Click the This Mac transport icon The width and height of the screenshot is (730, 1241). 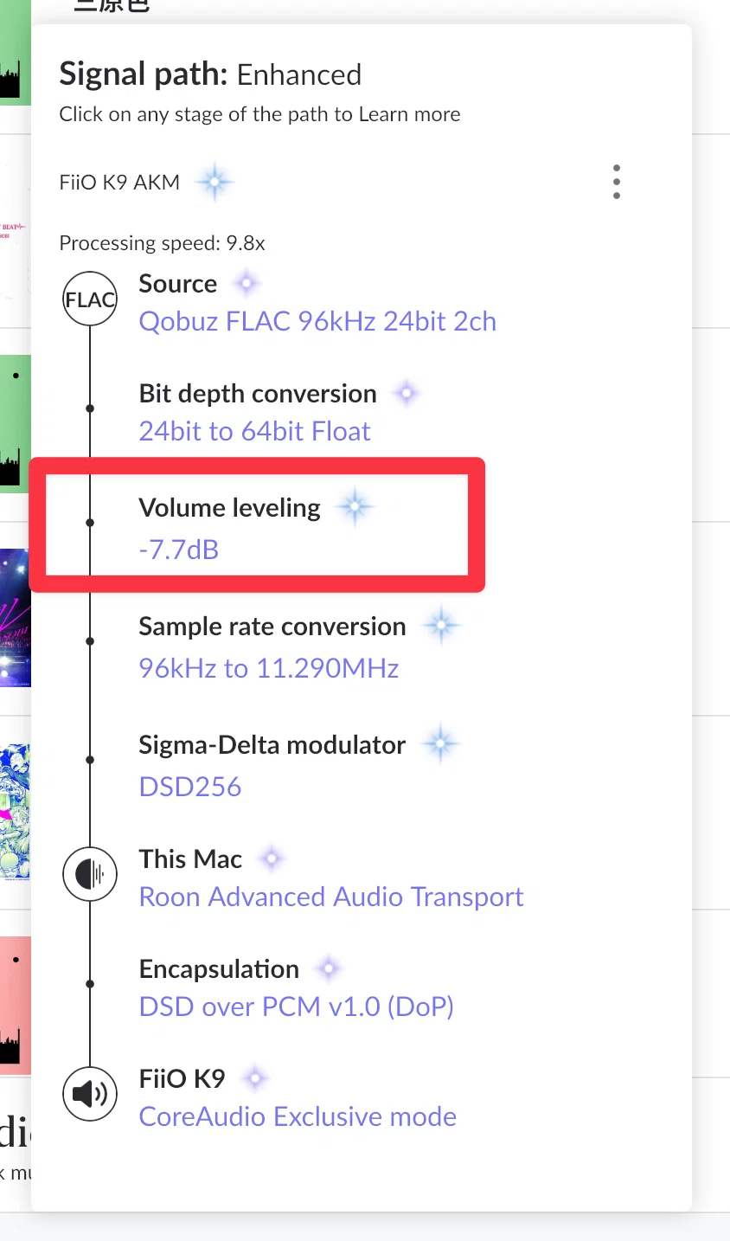[x=90, y=874]
